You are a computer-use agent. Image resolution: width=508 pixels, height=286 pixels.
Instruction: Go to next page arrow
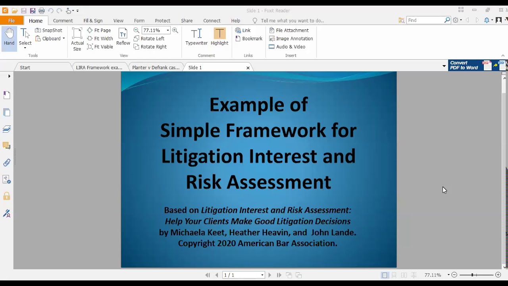point(270,275)
